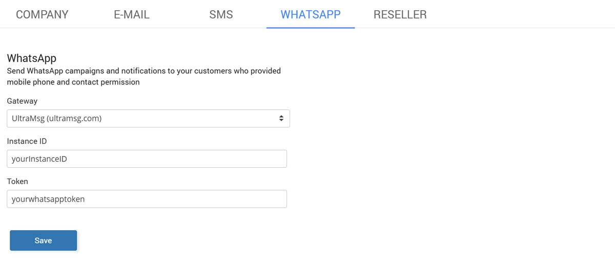615x265 pixels.
Task: Open the RESELLER tab
Action: coord(400,14)
